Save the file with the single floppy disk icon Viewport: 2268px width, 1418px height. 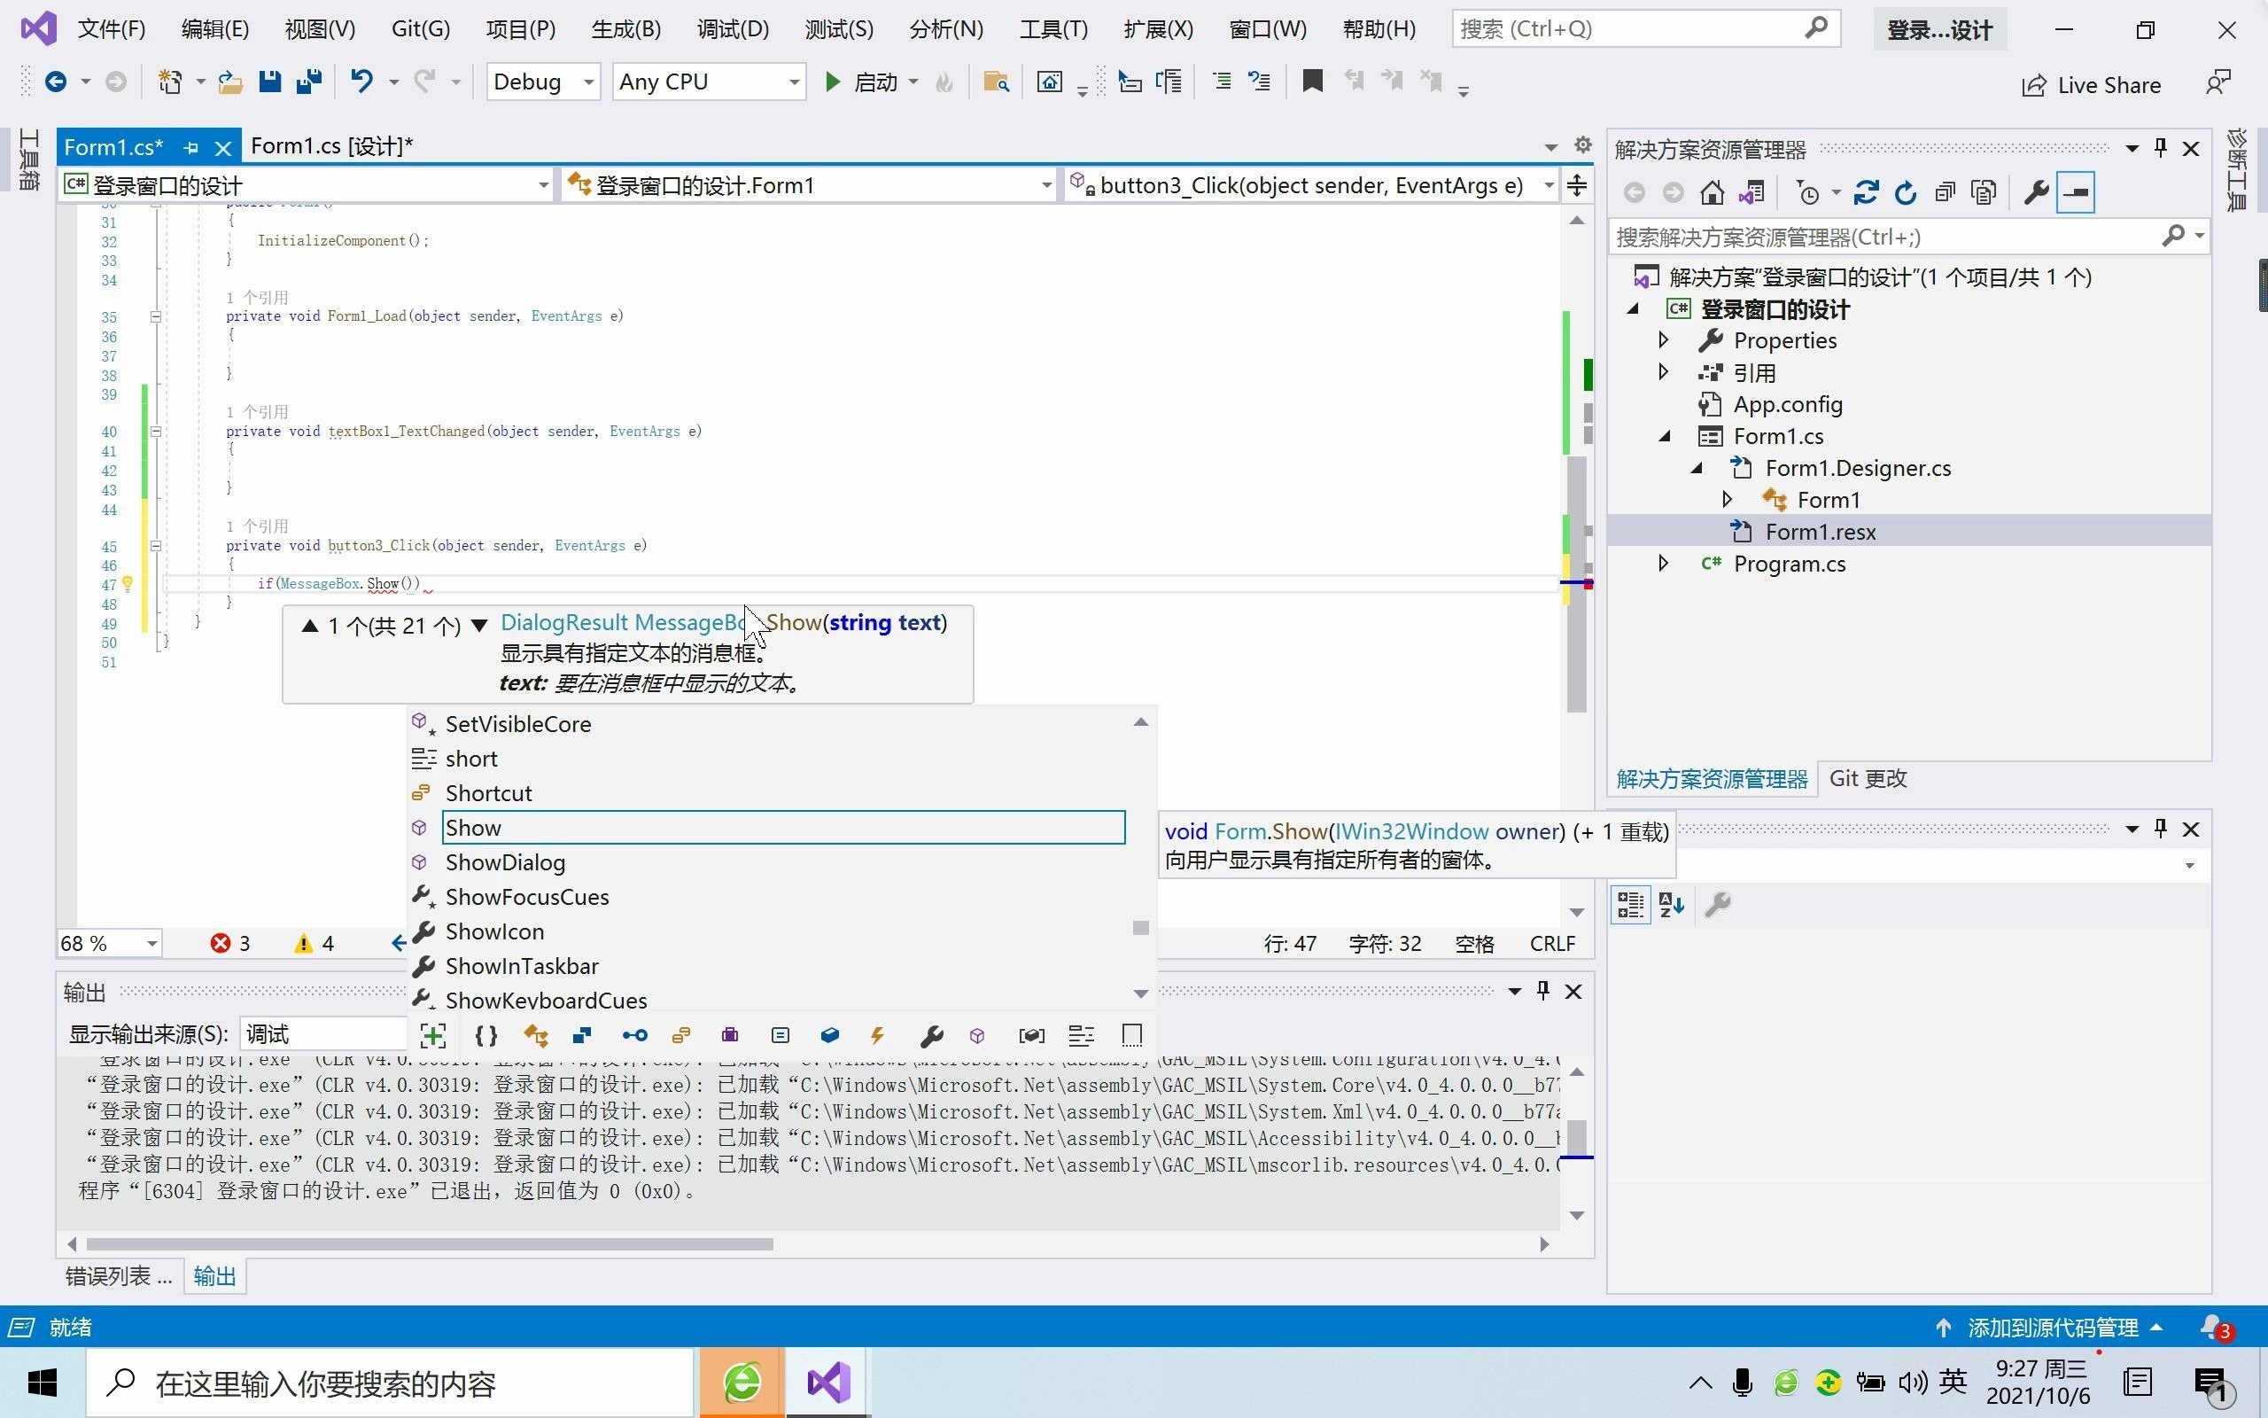tap(270, 82)
